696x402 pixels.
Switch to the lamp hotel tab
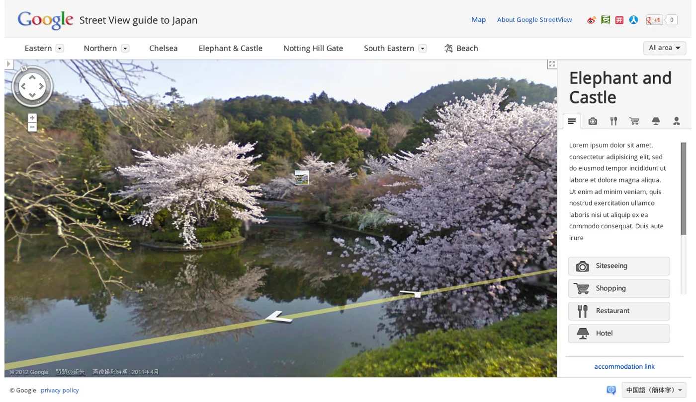pos(656,121)
